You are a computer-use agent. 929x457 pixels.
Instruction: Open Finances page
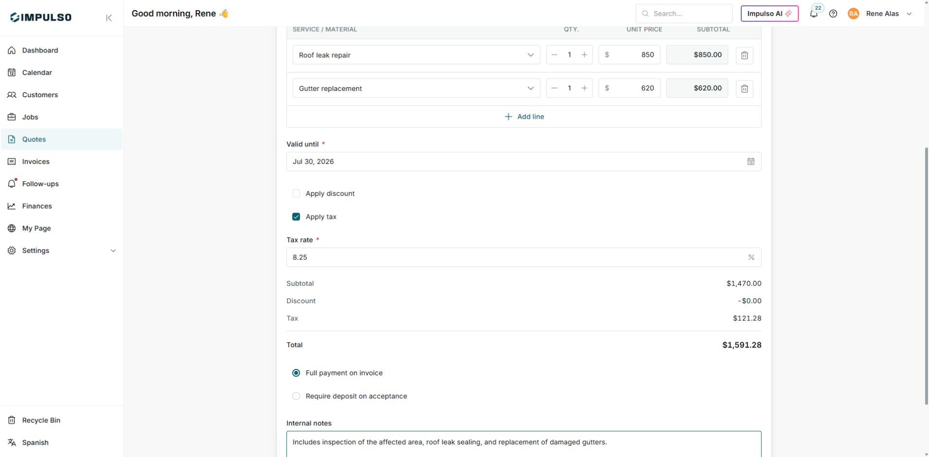pos(61,206)
